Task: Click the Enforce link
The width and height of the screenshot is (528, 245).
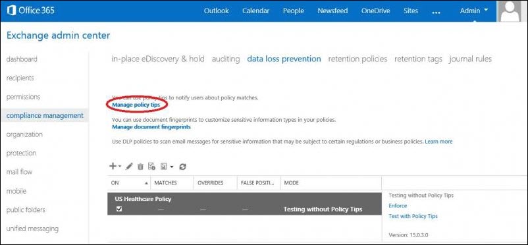Action: 398,205
